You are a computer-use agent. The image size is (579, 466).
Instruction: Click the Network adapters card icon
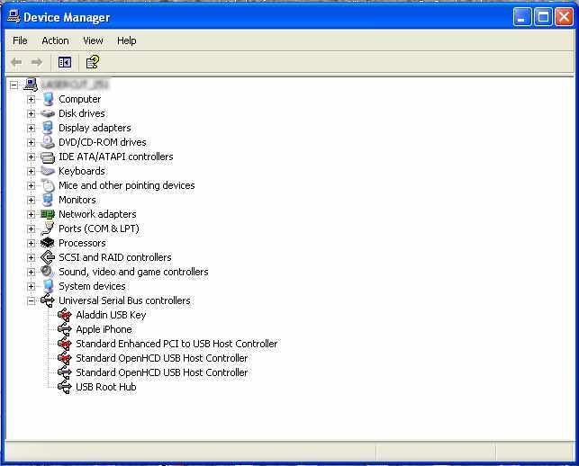point(48,214)
